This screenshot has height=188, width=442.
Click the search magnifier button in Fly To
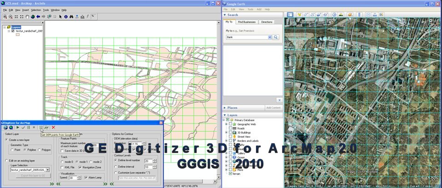point(276,37)
